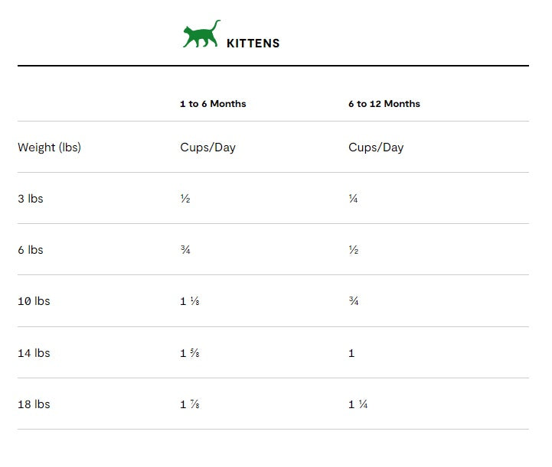The width and height of the screenshot is (552, 467).
Task: Select the "14 lbs" weight row label
Action: [34, 353]
